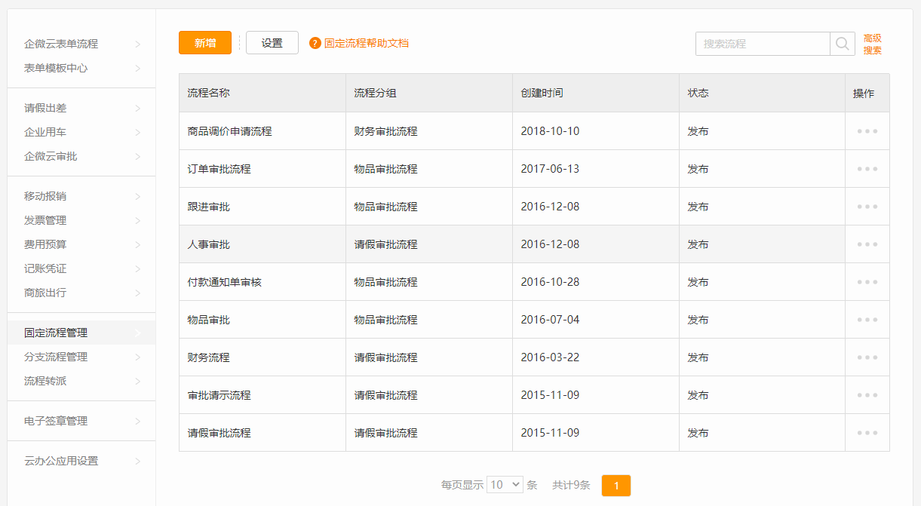Expand the 移动报销 sidebar chevron
This screenshot has width=921, height=506.
(137, 197)
